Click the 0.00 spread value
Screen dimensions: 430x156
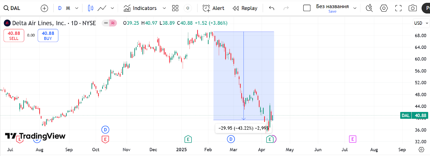31,35
